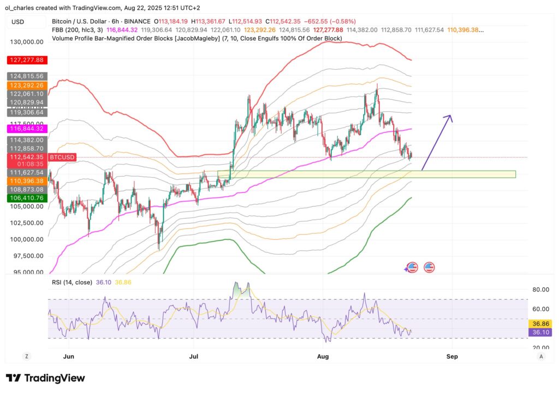Click the green highlighted support zone rectangle
This screenshot has height=393, width=559.
pos(366,174)
